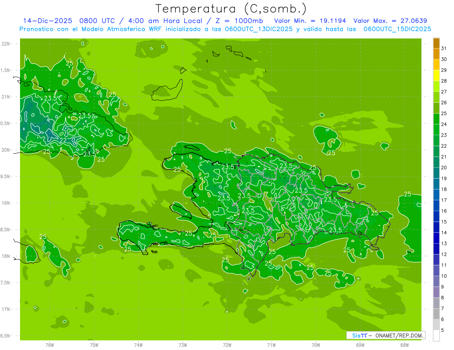
Task: Click the '19N' latitude axis label
Action: pyautogui.click(x=6, y=203)
